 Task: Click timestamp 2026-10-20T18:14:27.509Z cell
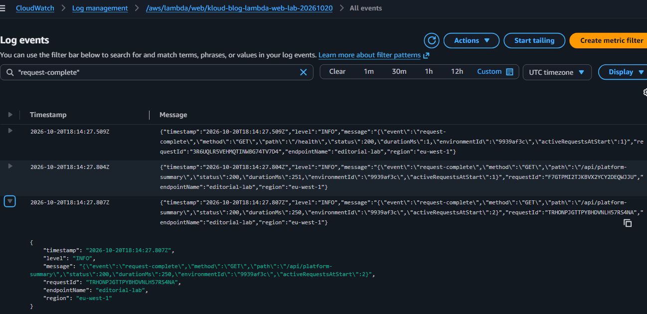pos(70,132)
